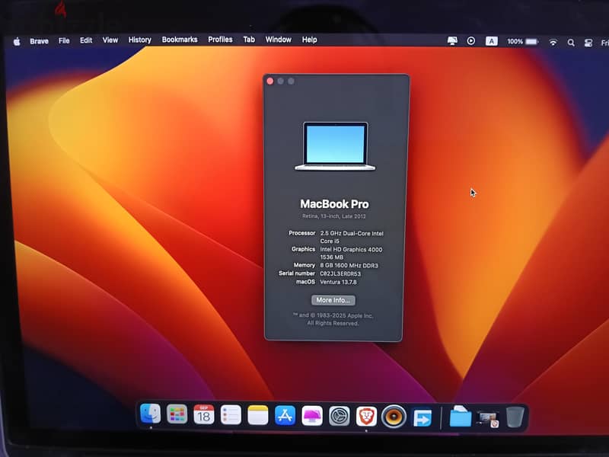Viewport: 609px width, 457px height.
Task: Open the Calendar app showing 18
Action: pyautogui.click(x=204, y=414)
